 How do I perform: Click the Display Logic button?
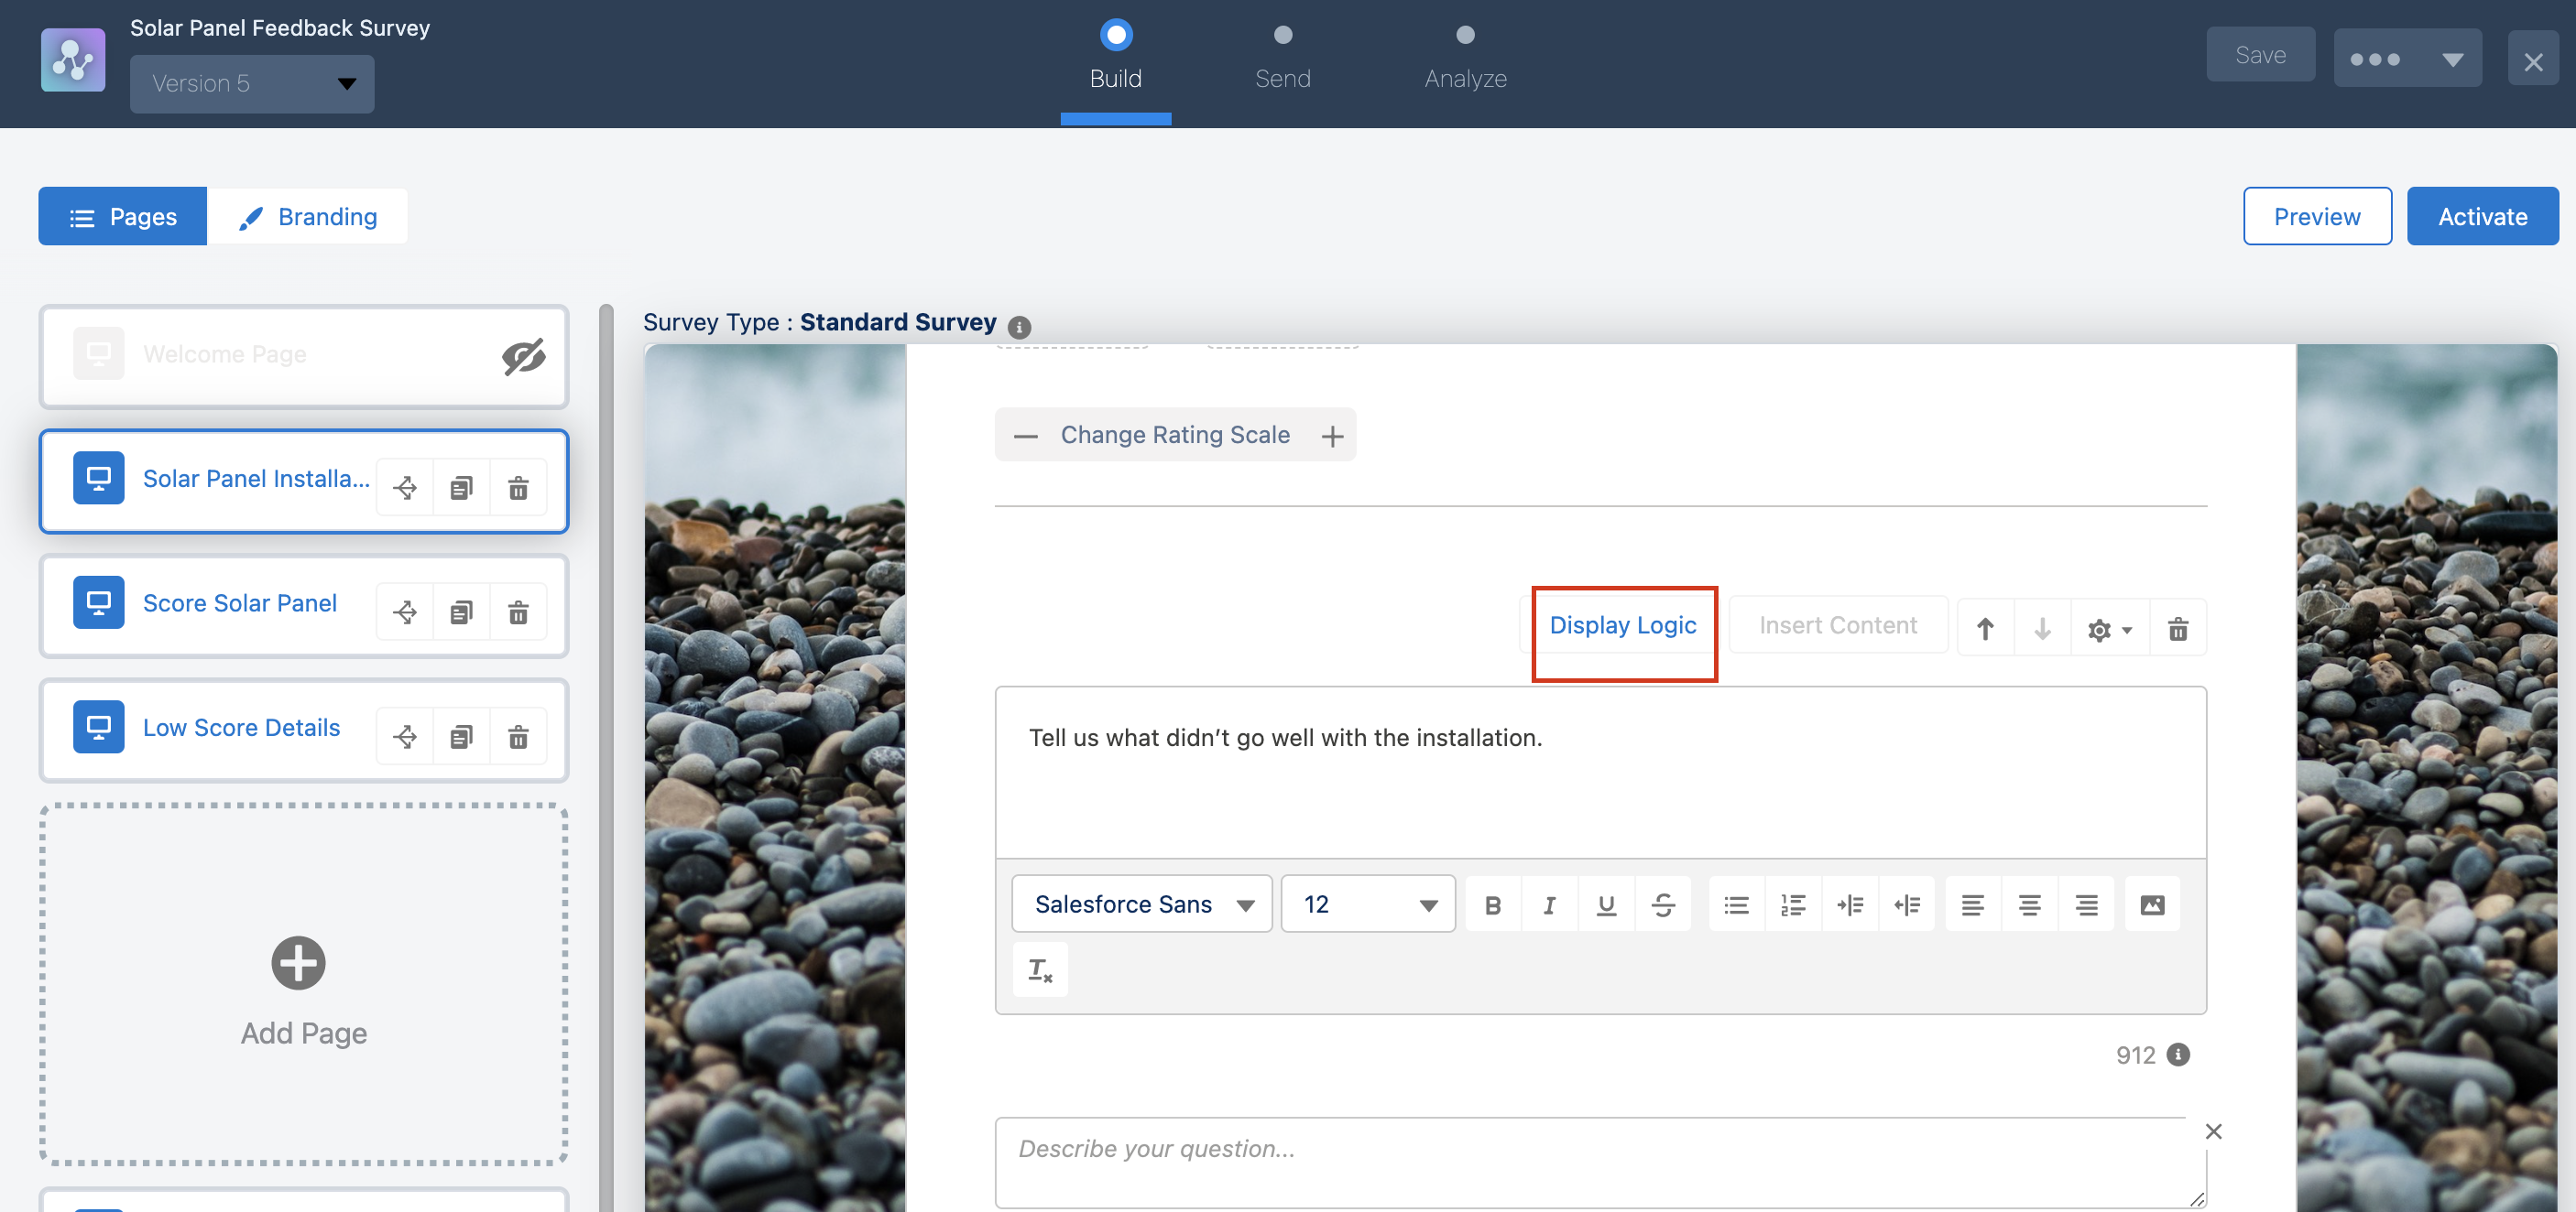[1622, 625]
